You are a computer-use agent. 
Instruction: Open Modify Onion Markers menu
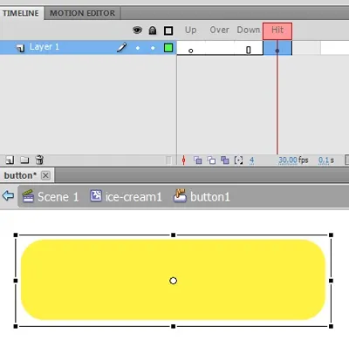(x=238, y=160)
